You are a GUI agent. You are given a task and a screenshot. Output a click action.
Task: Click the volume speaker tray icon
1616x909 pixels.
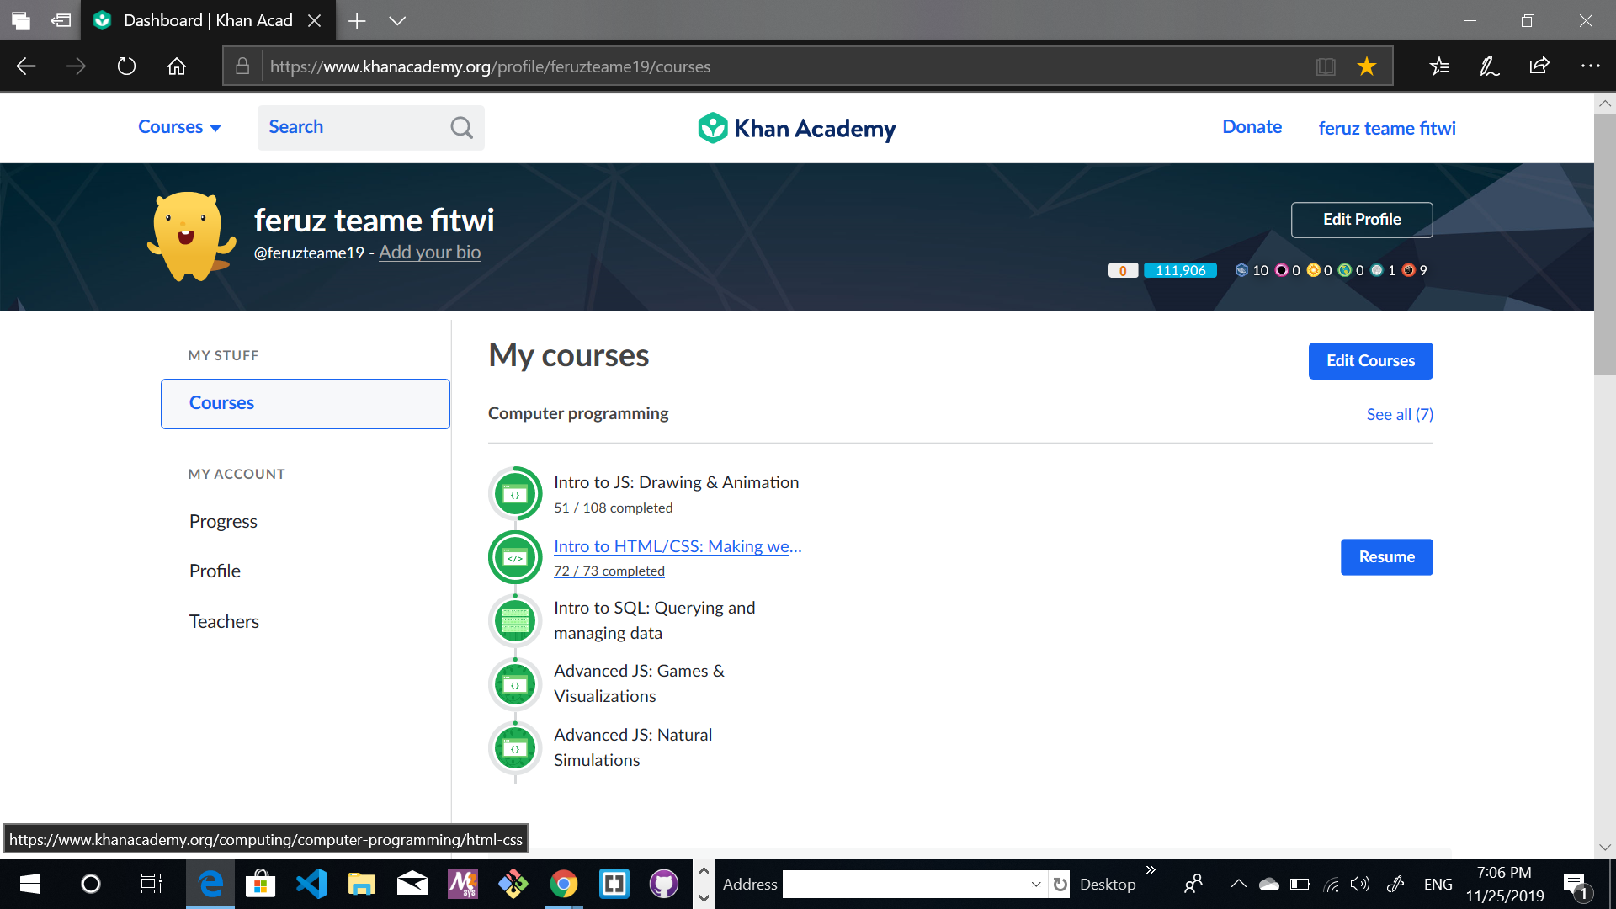click(x=1359, y=885)
